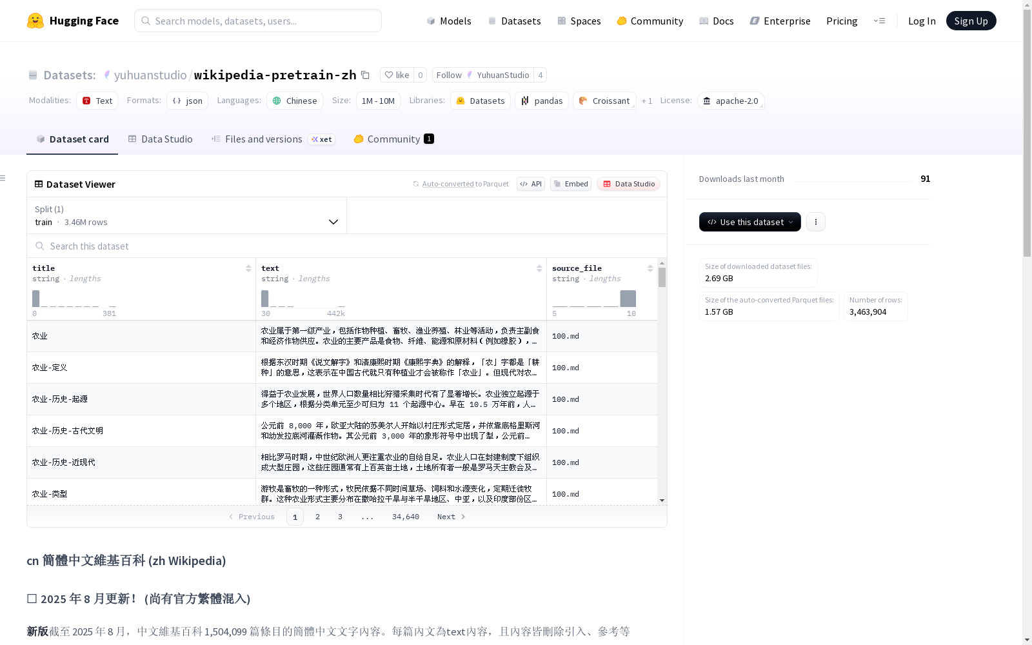Click the source_file length histogram bar
The height and width of the screenshot is (645, 1032).
[628, 299]
